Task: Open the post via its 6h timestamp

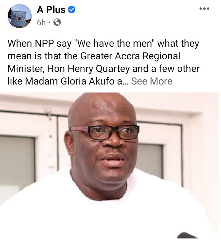Action: coord(41,23)
